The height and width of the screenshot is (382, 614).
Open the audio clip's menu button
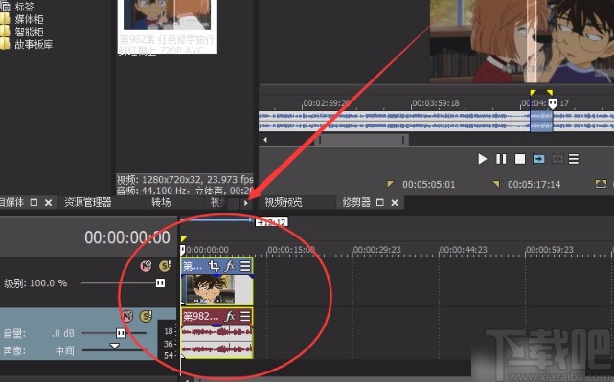pyautogui.click(x=245, y=316)
